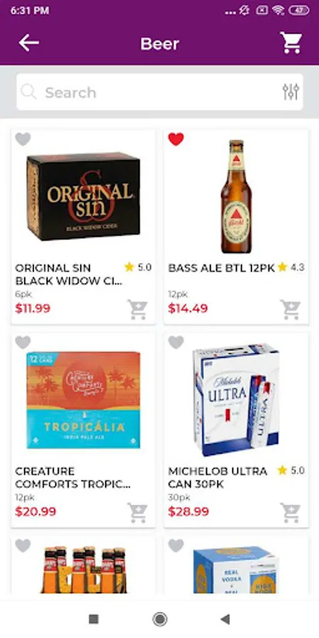The width and height of the screenshot is (319, 638).
Task: Select the Original Sin Black Widow title
Action: (69, 274)
